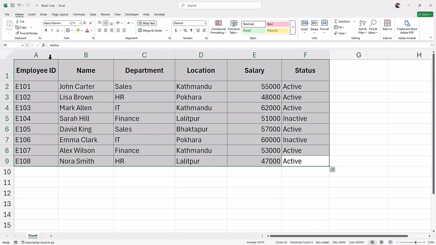Toggle Underline formatting
Screen dimensions: 436x245
tap(58, 30)
